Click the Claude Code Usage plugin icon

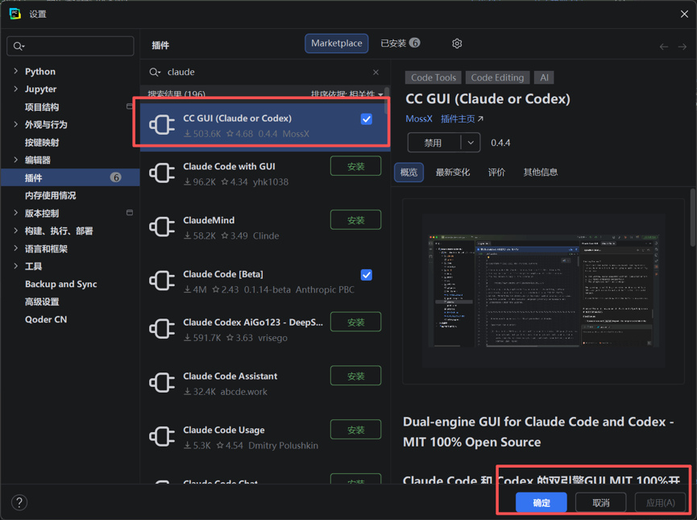(x=162, y=436)
